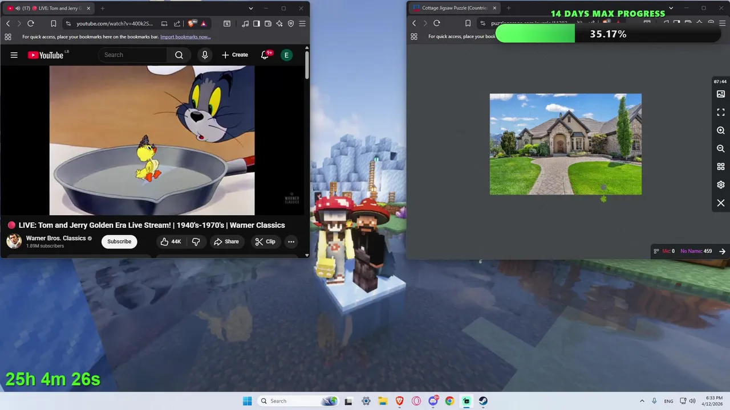The height and width of the screenshot is (410, 730).
Task: Open File Explorer from the taskbar
Action: [383, 401]
